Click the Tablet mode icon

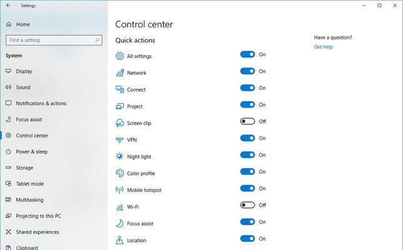(x=9, y=184)
